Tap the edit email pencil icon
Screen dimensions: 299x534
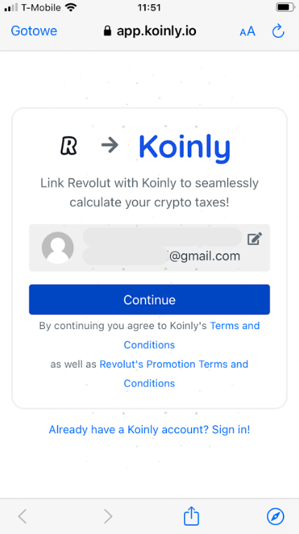click(254, 239)
